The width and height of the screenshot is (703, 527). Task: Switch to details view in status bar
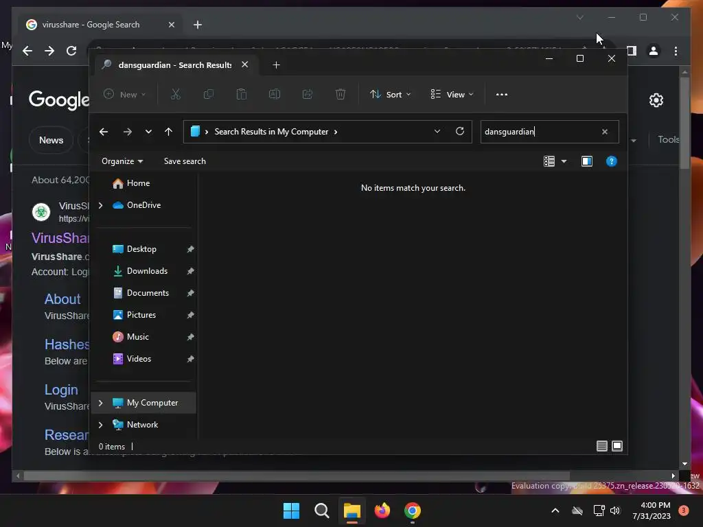602,446
